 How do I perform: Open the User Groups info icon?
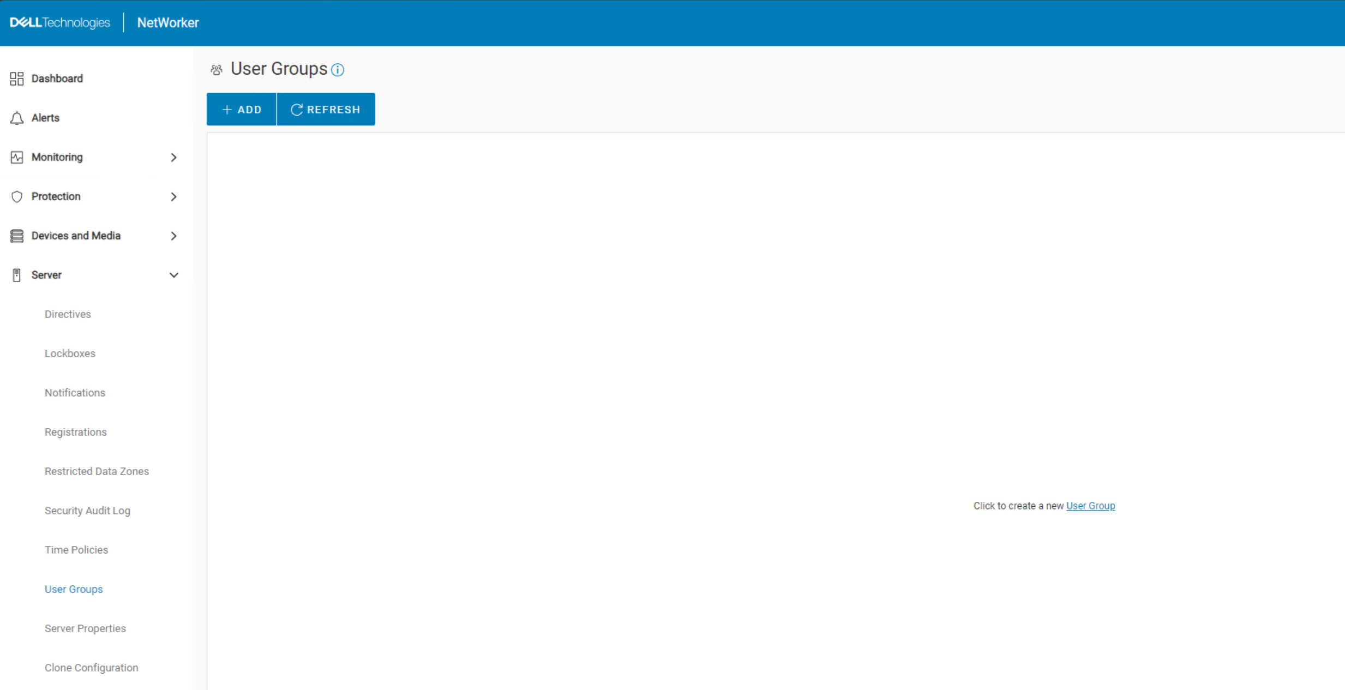coord(338,70)
